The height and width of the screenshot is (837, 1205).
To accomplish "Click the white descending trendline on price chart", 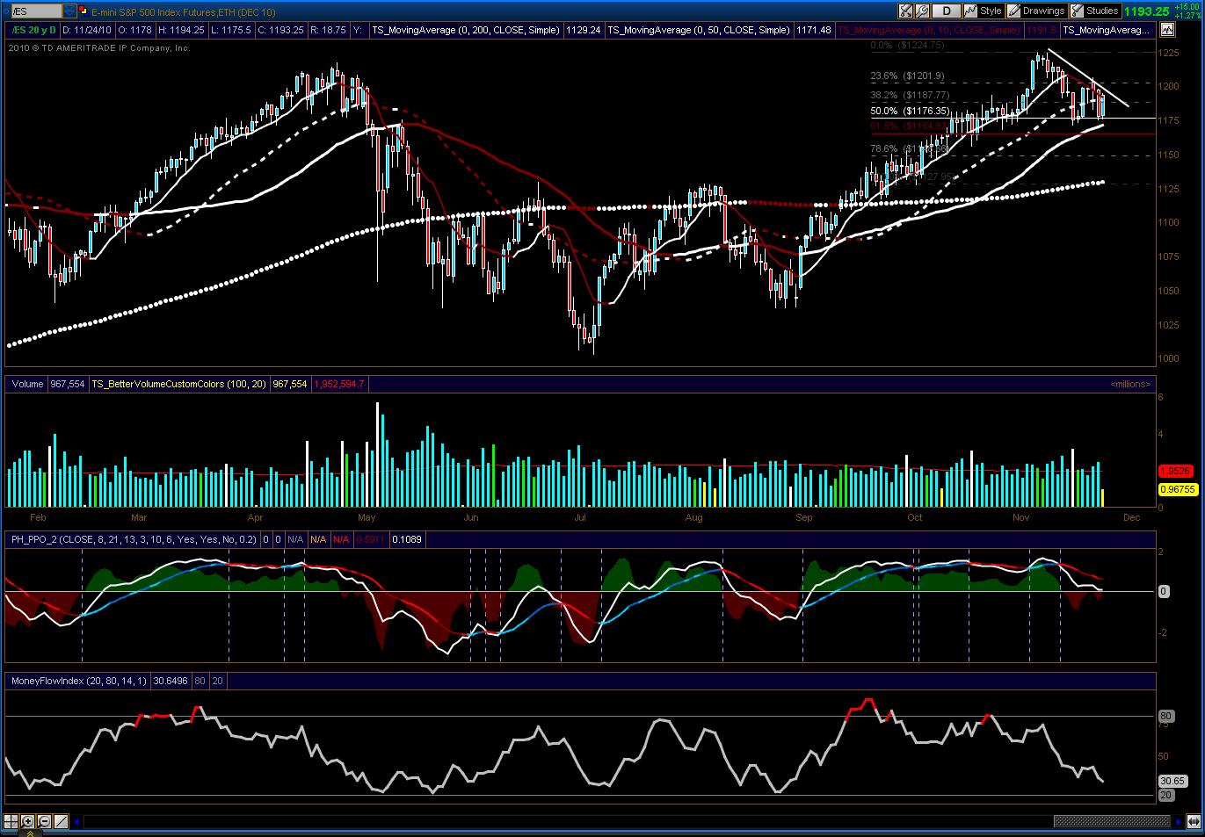I will (1088, 80).
